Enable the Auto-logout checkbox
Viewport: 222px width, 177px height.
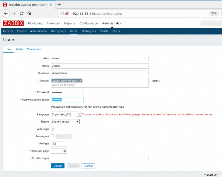point(53,136)
